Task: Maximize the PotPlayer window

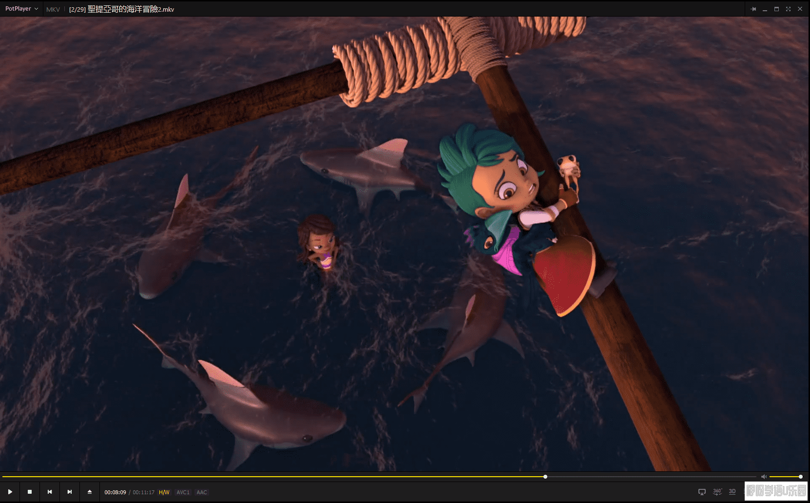Action: (777, 9)
